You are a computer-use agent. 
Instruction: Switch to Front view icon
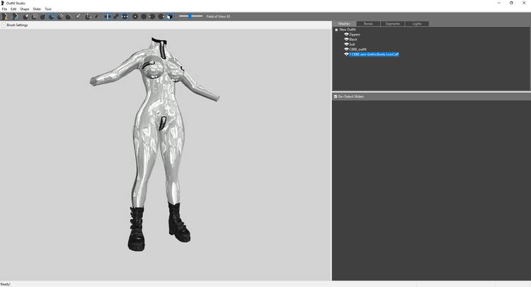pyautogui.click(x=135, y=16)
